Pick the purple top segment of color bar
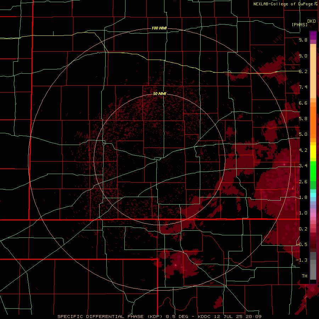 click(313, 35)
